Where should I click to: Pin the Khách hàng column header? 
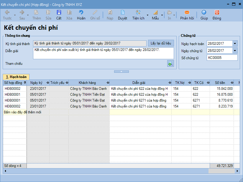coord(107,83)
